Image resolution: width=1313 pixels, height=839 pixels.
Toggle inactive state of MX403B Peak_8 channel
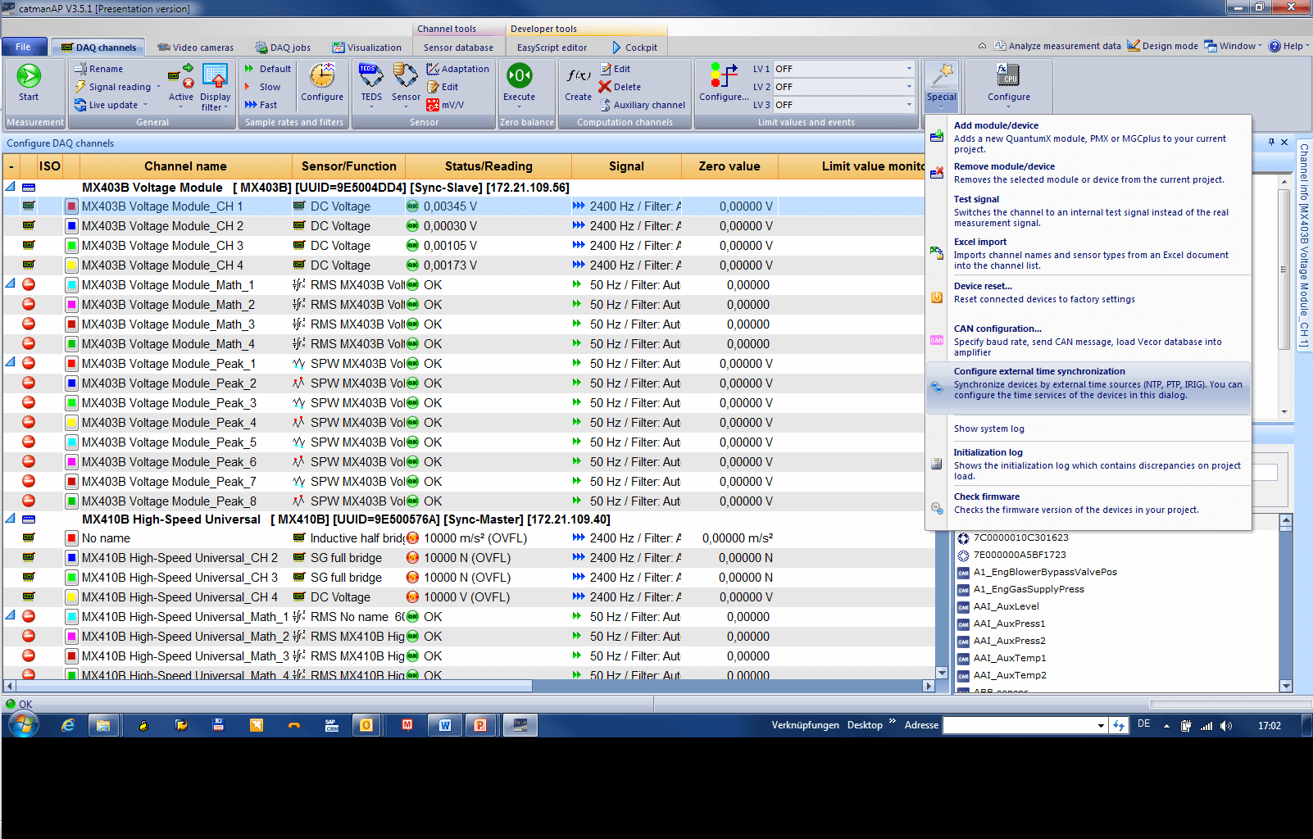[29, 501]
